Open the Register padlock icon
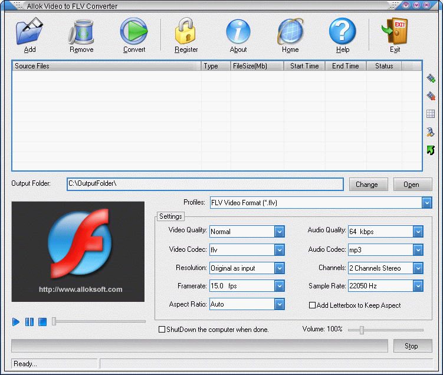Screen dimensions: 443x375 (186, 32)
